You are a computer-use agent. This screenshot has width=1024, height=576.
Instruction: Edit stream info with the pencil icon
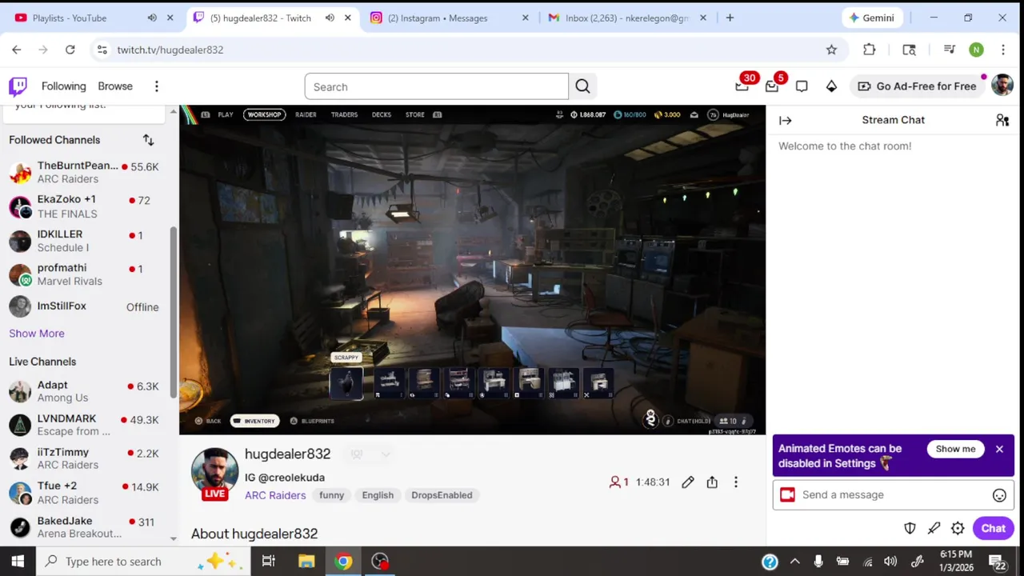pos(688,482)
